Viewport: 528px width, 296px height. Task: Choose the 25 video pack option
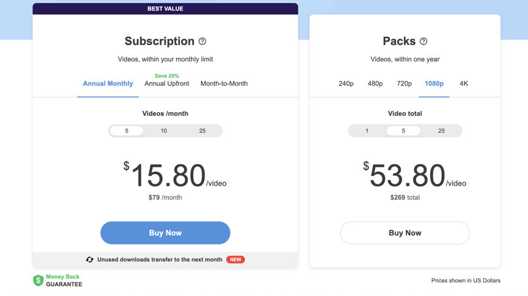[x=441, y=131]
